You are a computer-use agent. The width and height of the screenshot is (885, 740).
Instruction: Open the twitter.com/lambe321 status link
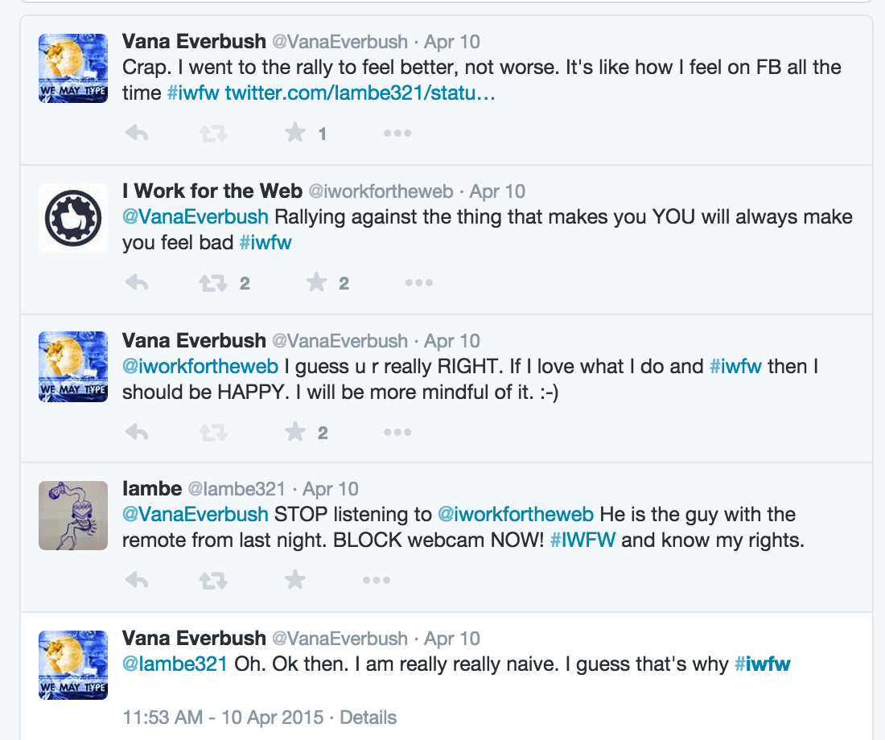[360, 93]
